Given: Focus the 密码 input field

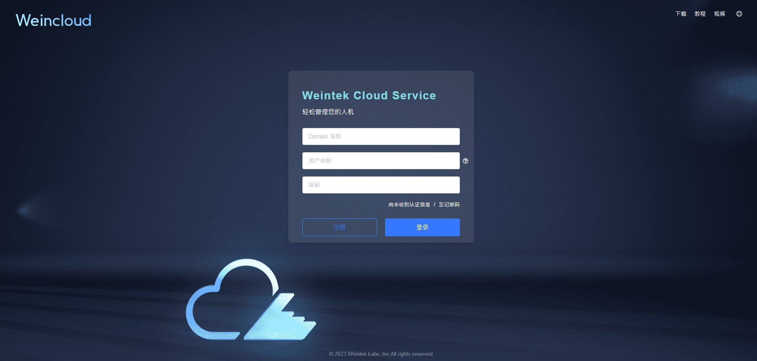Looking at the screenshot, I should (381, 185).
